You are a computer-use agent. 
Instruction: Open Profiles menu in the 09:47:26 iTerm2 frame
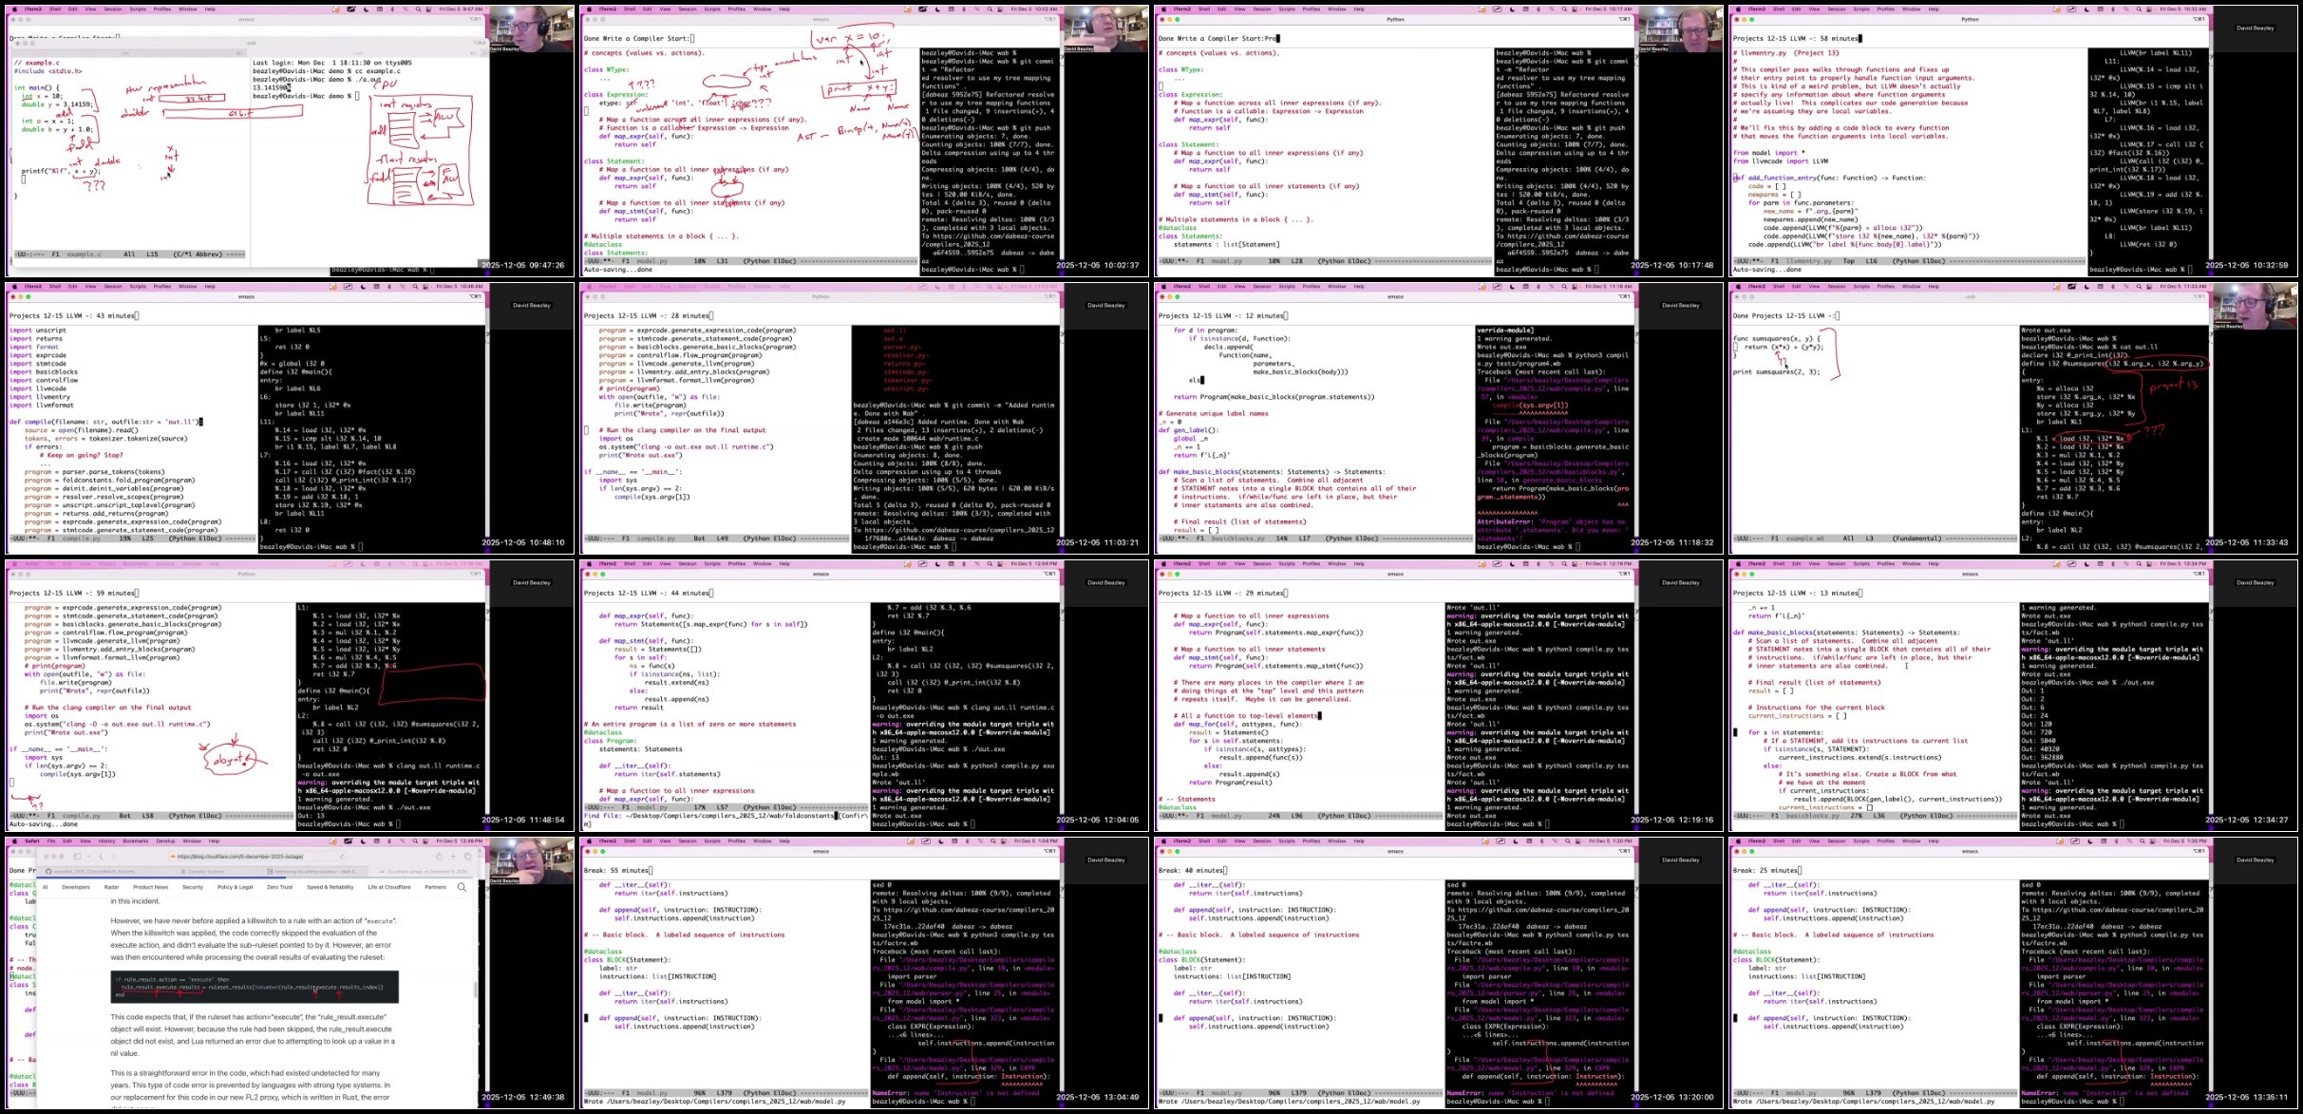click(x=162, y=9)
